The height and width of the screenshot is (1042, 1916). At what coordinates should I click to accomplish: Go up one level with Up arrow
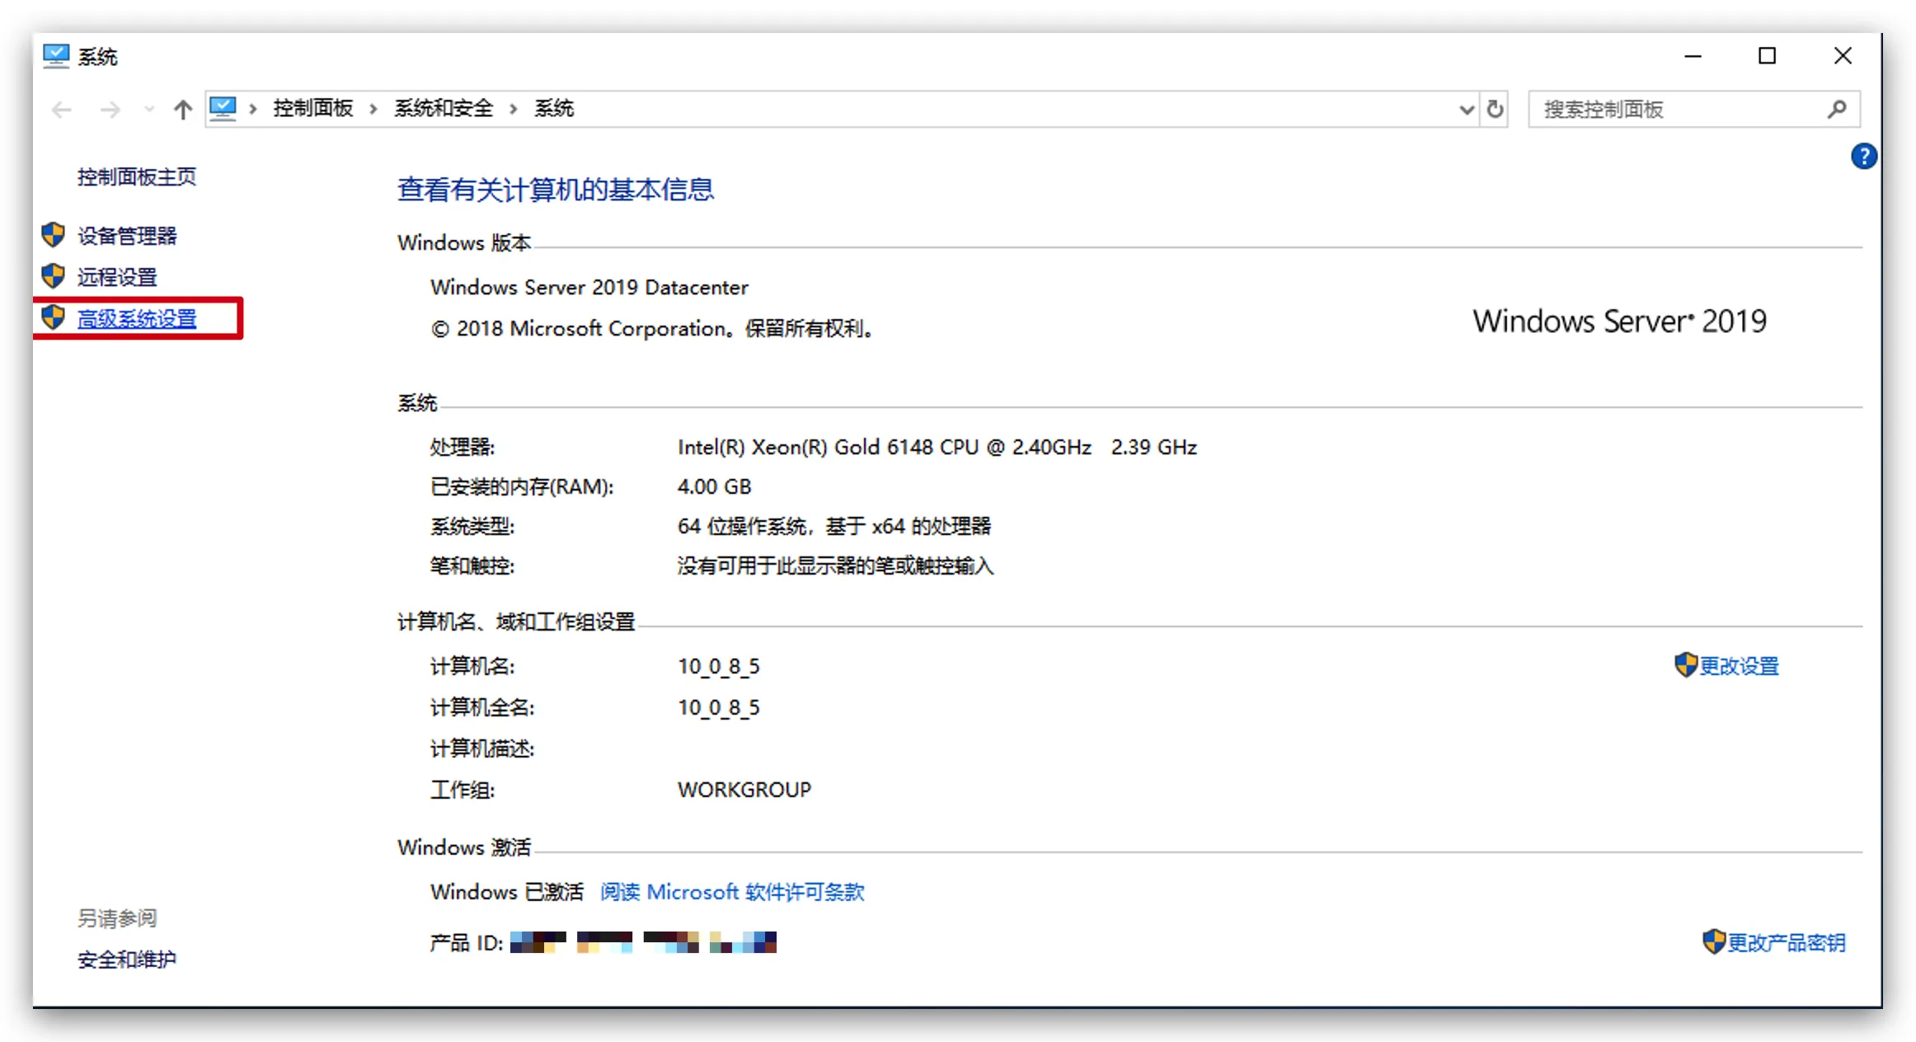click(x=183, y=110)
